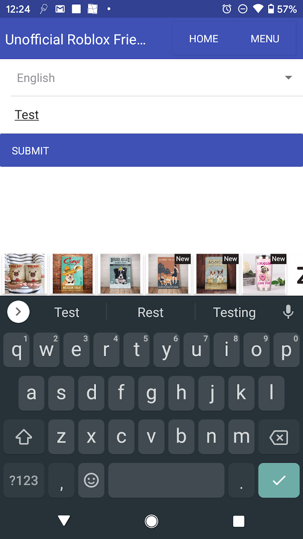Open the MENU in the top bar
This screenshot has height=539, width=303.
pyautogui.click(x=265, y=39)
